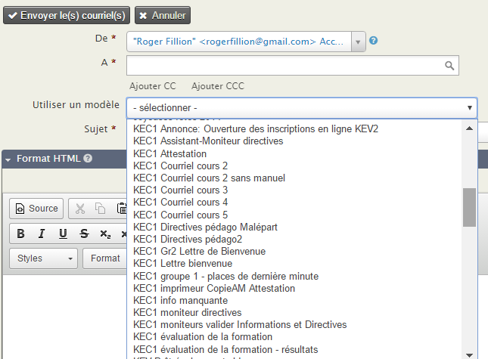Screen dimensions: 488x359
Task: Collapse the Format HTML panel
Action: tap(8, 159)
